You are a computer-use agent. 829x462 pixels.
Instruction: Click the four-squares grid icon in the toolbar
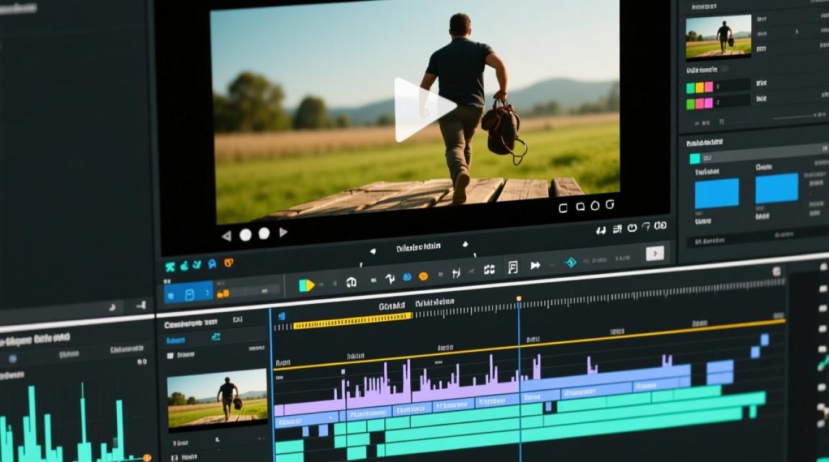pyautogui.click(x=489, y=269)
